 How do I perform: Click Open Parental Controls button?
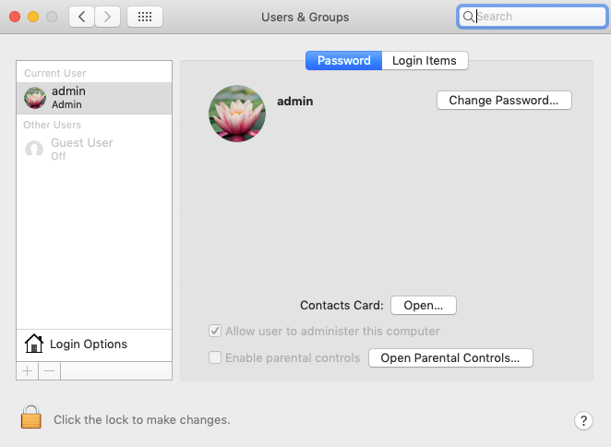(x=450, y=357)
